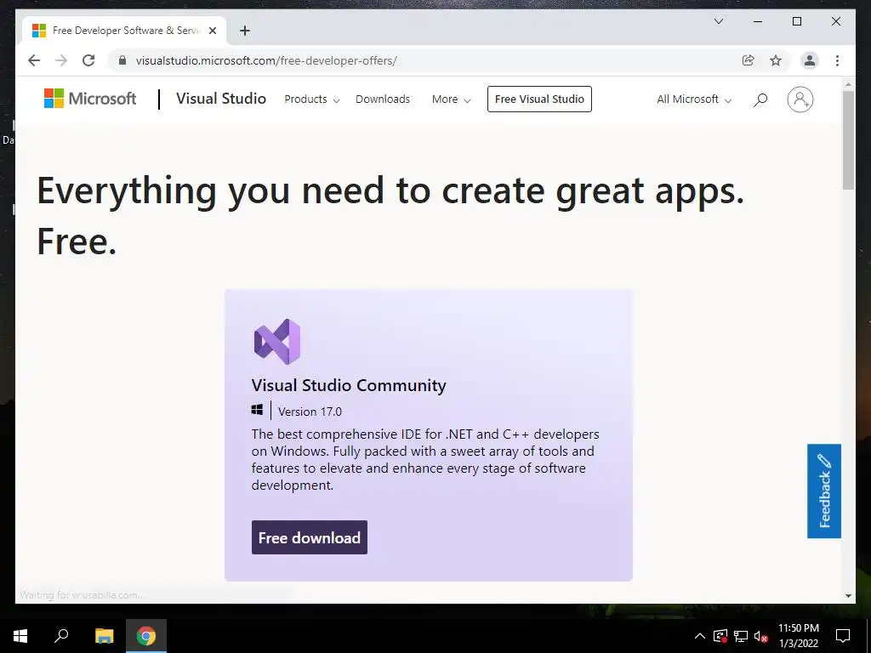
Task: Click the muted volume tray icon
Action: click(x=761, y=636)
